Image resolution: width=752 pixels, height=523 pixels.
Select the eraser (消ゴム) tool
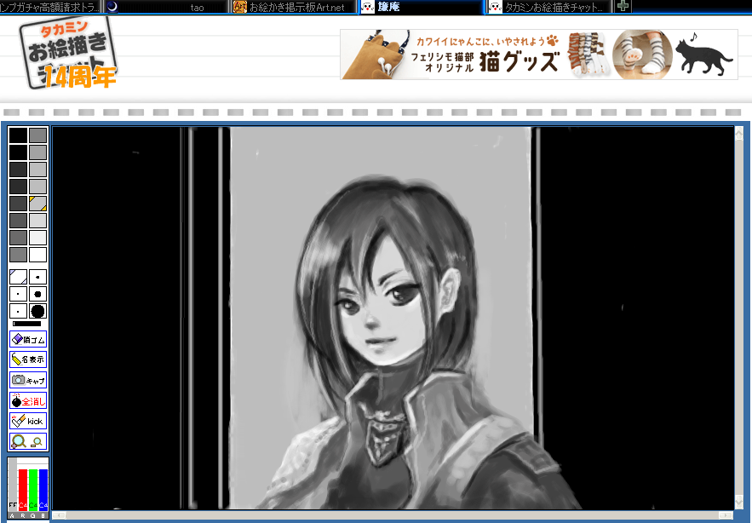(28, 339)
